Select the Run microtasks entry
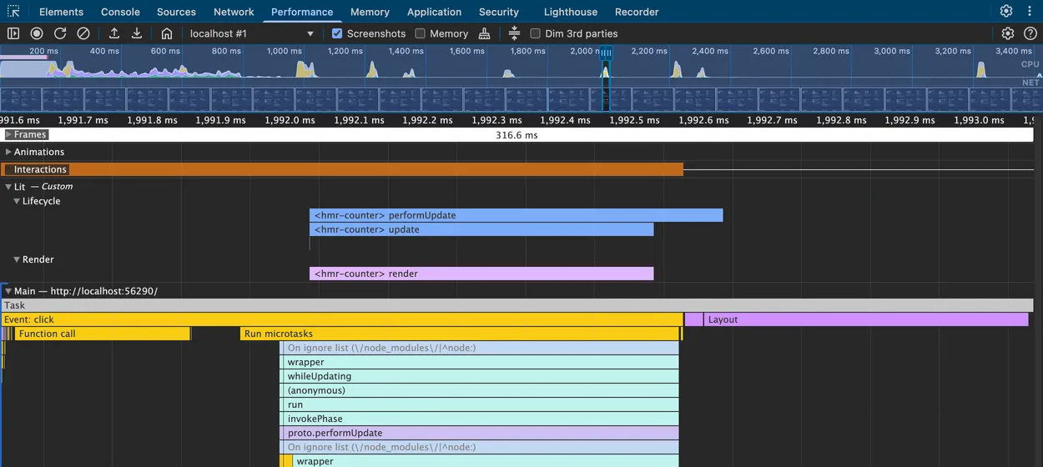 460,334
